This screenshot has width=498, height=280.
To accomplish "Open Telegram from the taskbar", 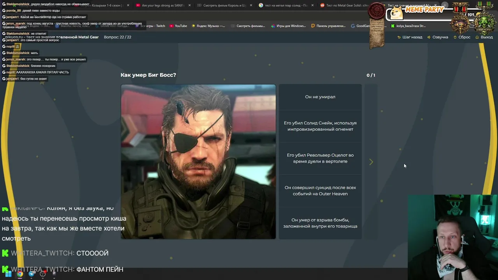I will pos(32,274).
